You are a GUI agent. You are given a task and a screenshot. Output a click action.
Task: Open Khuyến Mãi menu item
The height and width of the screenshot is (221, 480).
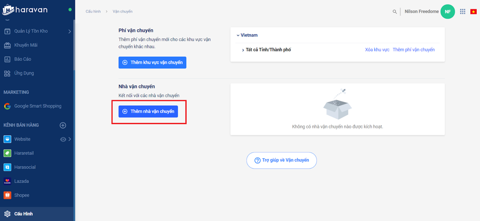[26, 45]
